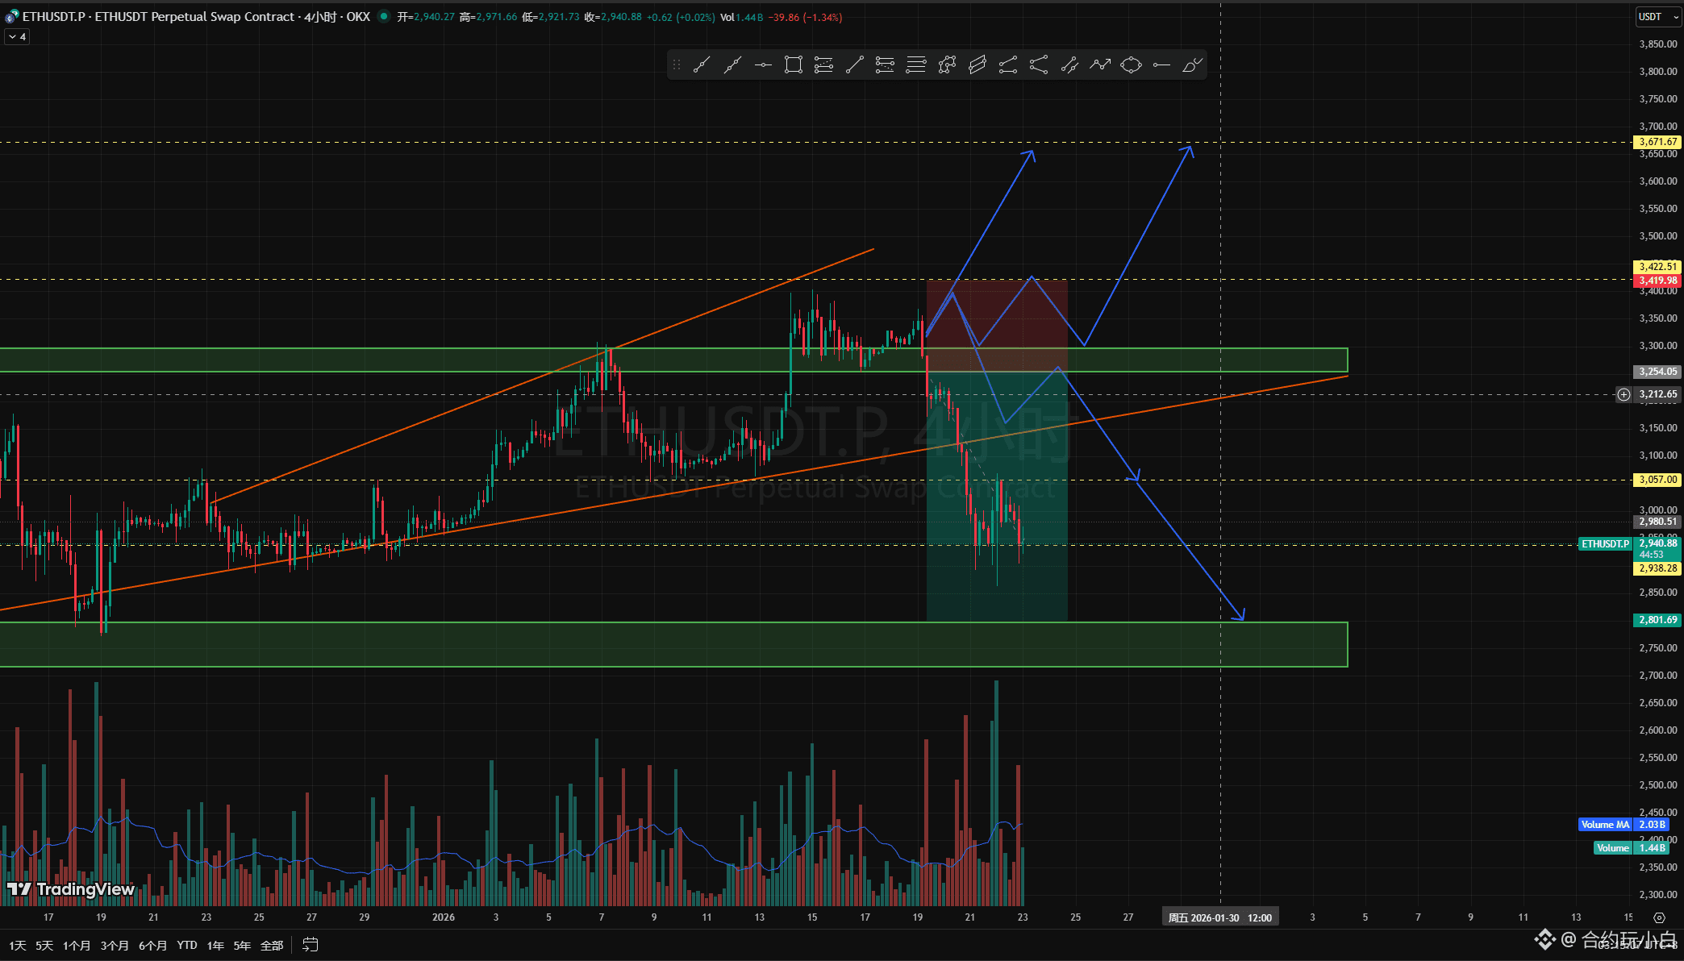Click the 4小时 interval in the chart title
This screenshot has width=1684, height=961.
pyautogui.click(x=320, y=16)
